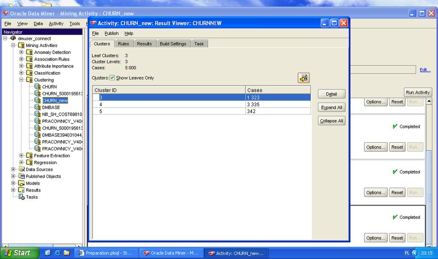The image size is (438, 259).
Task: Click scrollbar up arrow in Mining Activity window
Action: [429, 101]
